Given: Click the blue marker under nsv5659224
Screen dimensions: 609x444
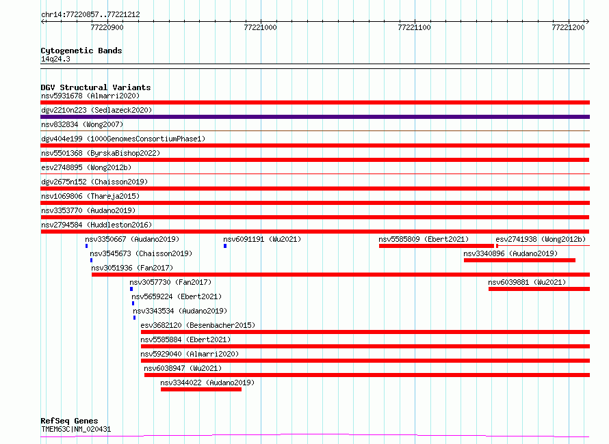Looking at the screenshot, I should coord(133,303).
